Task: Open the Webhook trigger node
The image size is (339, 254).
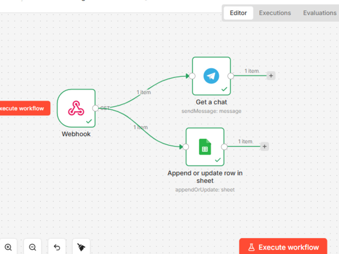Action: 76,108
